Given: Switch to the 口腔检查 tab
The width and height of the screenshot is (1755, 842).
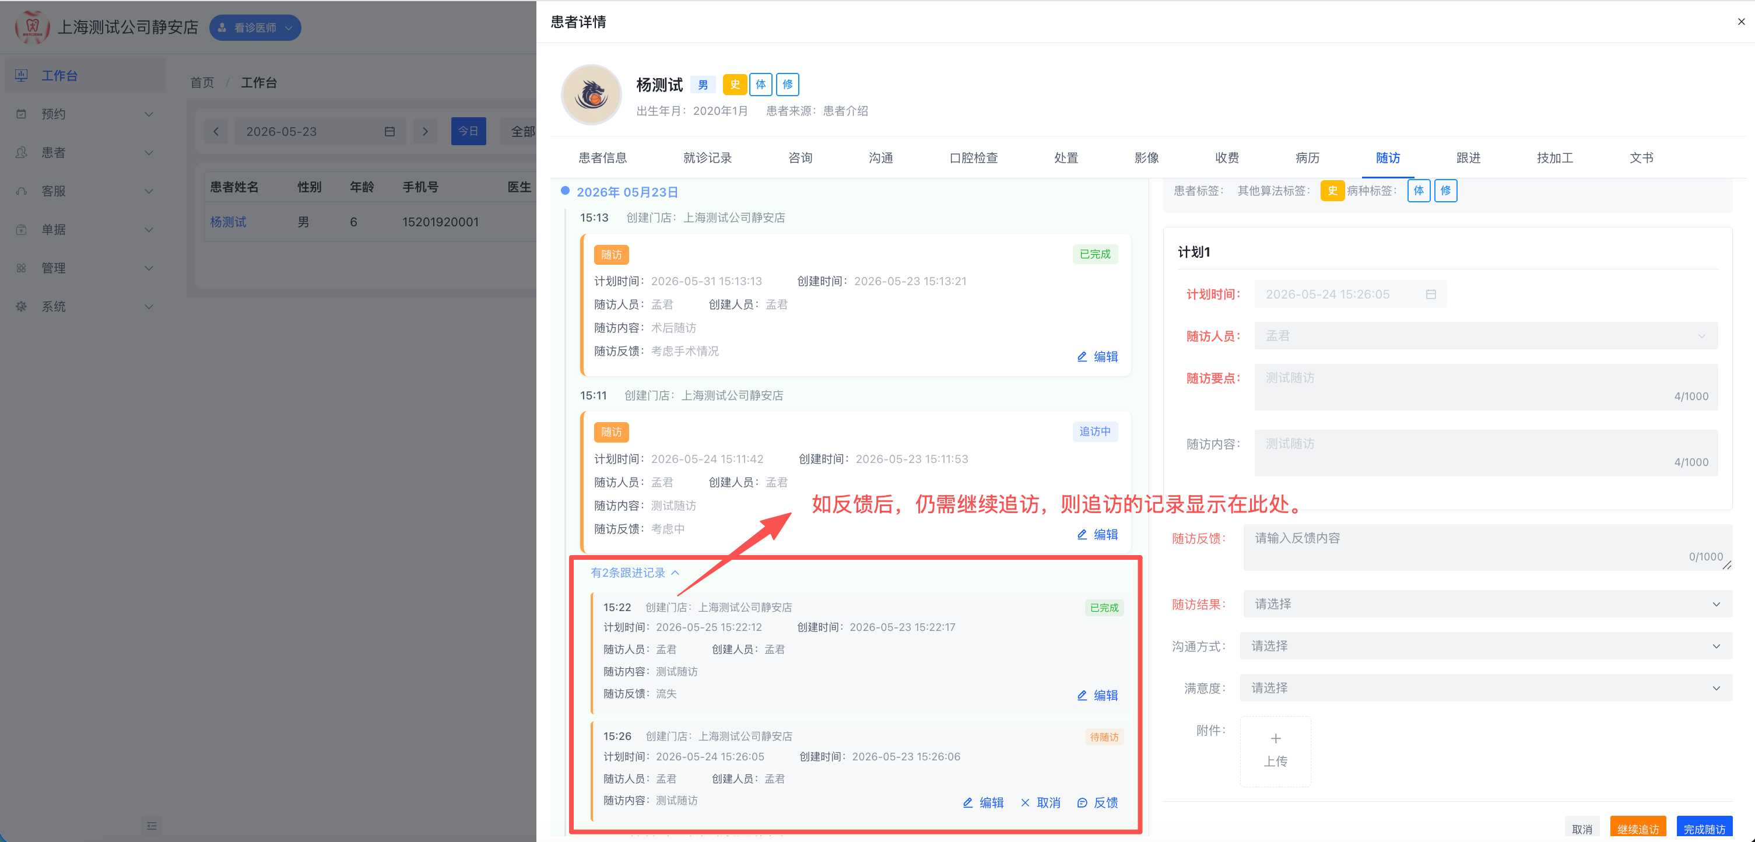Looking at the screenshot, I should pos(974,158).
